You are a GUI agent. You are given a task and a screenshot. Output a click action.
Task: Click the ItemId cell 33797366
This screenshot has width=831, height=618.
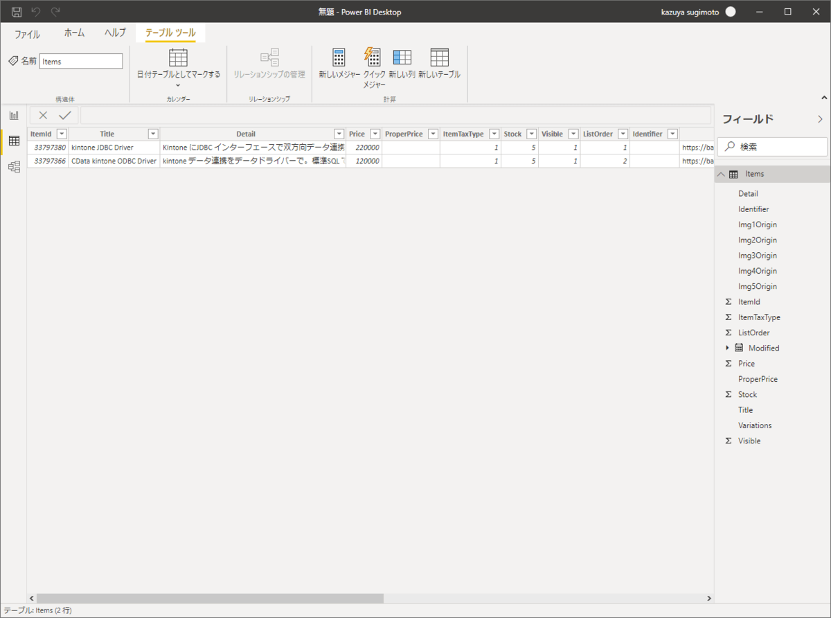click(x=48, y=161)
